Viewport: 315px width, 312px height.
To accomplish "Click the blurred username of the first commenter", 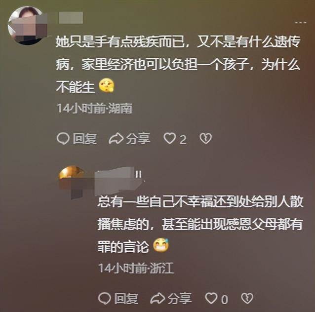I will 71,17.
